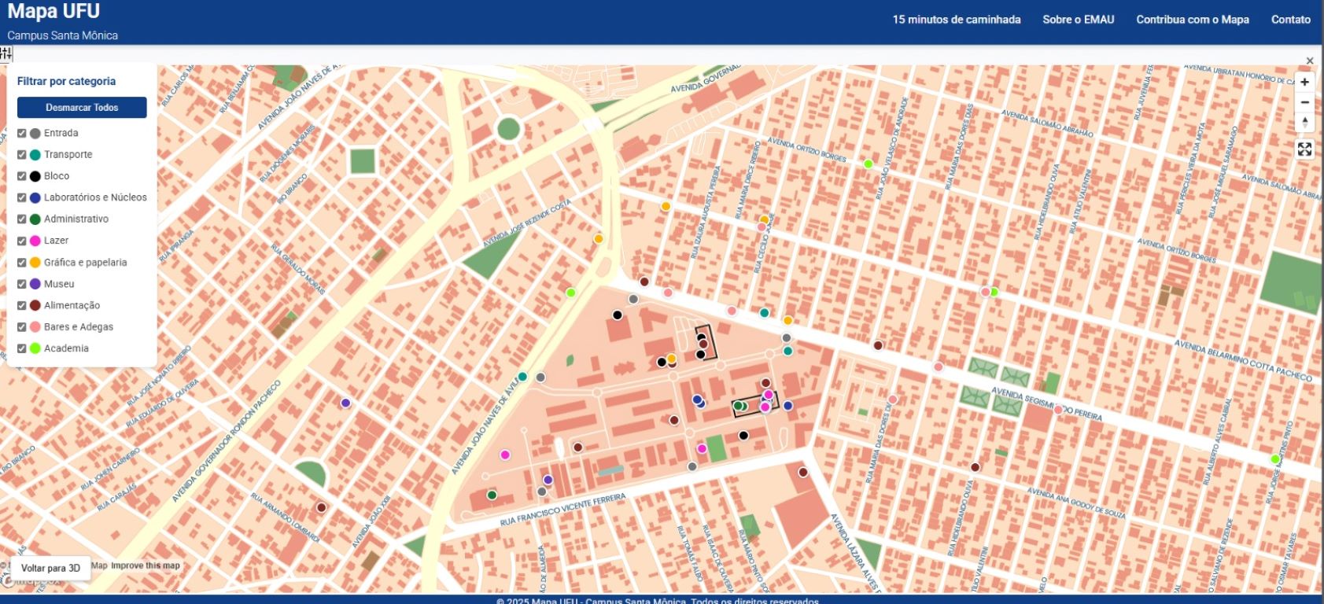Image resolution: width=1324 pixels, height=604 pixels.
Task: Uncheck the Bares e Adegas checkbox
Action: click(22, 327)
